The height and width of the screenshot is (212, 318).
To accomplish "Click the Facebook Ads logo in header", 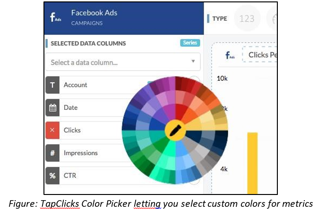I will click(55, 17).
